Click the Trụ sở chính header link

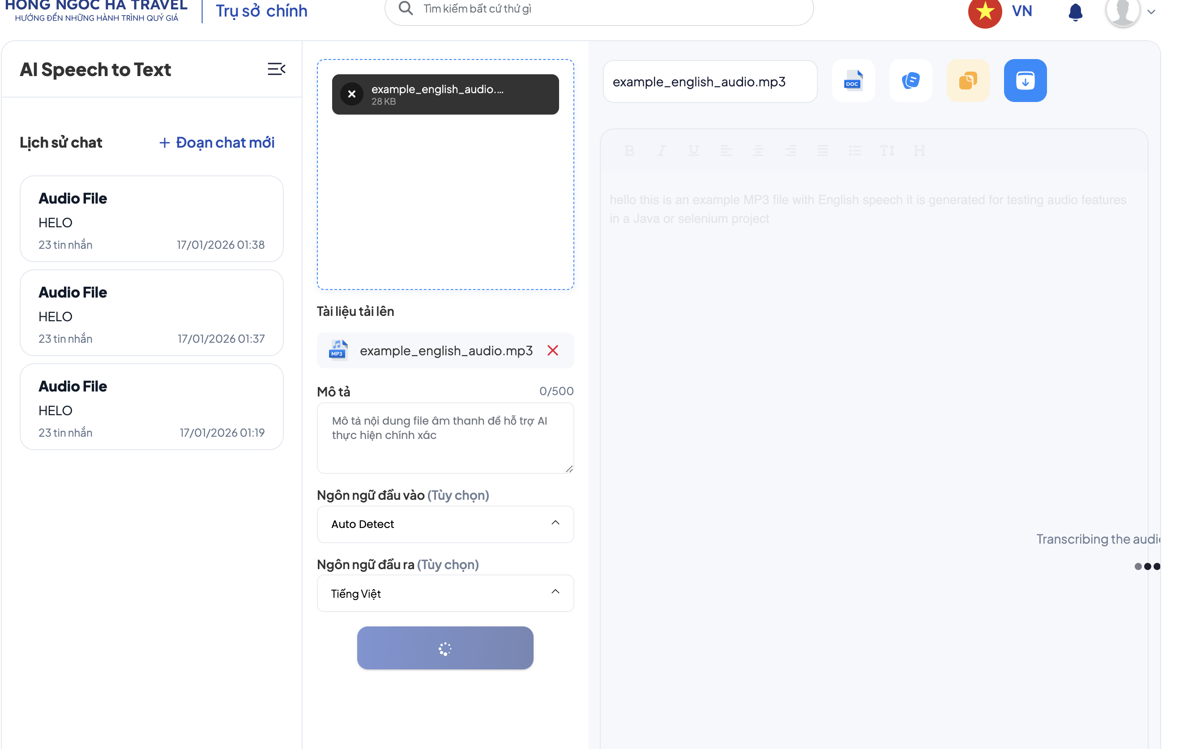261,11
